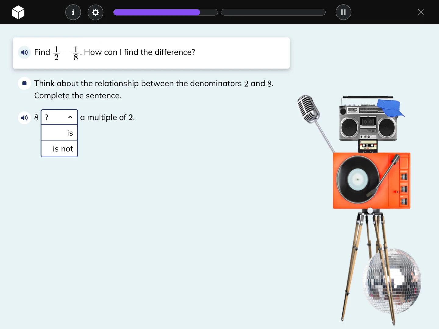The height and width of the screenshot is (329, 439).
Task: Choose 'is not' dropdown option
Action: (59, 149)
